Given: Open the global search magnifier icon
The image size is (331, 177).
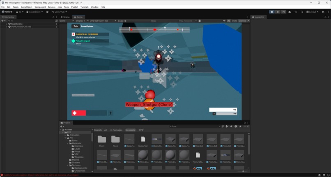Looking at the screenshot, I should point(302,12).
